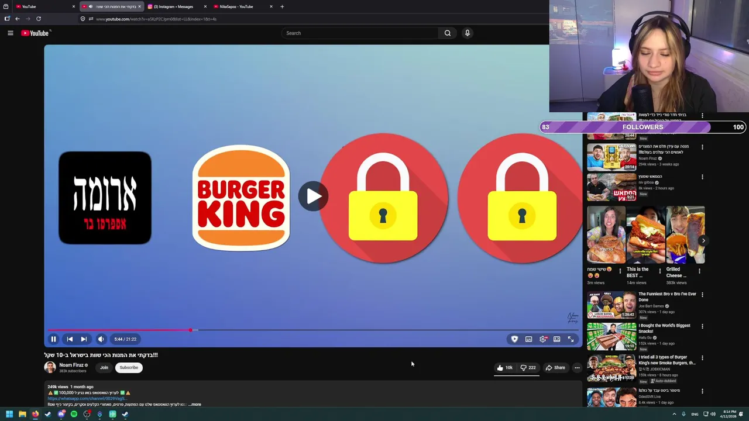Open Discord from taskbar
The height and width of the screenshot is (421, 749).
click(61, 414)
